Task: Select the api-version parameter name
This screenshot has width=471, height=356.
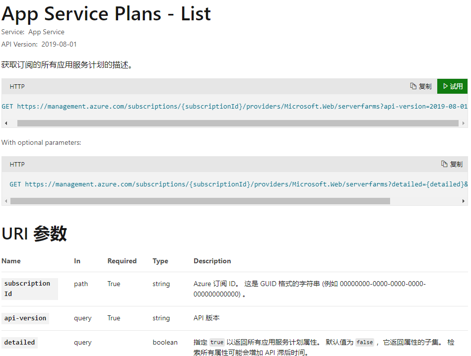Action: (25, 318)
